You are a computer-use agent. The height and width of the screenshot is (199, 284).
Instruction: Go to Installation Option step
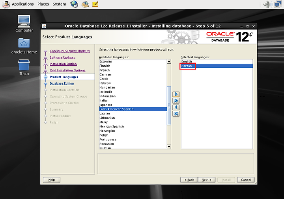click(x=63, y=64)
